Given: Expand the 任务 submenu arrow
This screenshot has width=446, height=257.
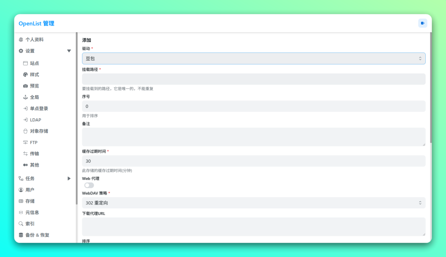Looking at the screenshot, I should pos(69,178).
